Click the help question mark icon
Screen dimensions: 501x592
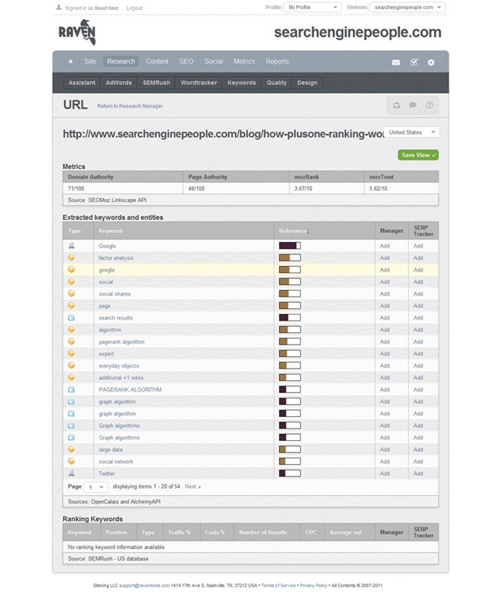click(429, 105)
